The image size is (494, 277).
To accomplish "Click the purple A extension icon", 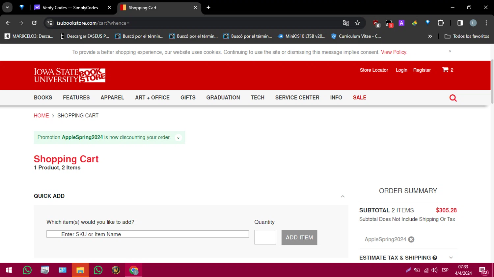I will (x=401, y=23).
